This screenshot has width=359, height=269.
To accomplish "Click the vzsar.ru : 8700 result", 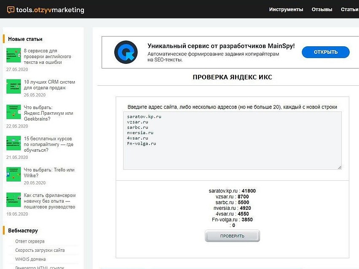I will [x=232, y=196].
